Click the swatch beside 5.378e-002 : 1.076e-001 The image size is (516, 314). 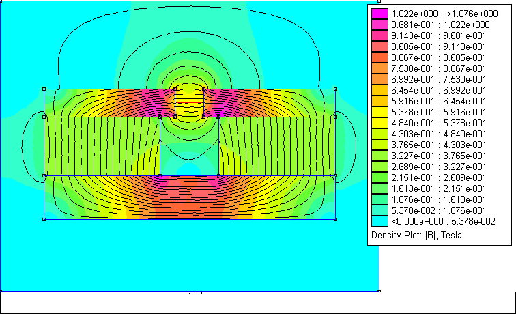(x=379, y=210)
